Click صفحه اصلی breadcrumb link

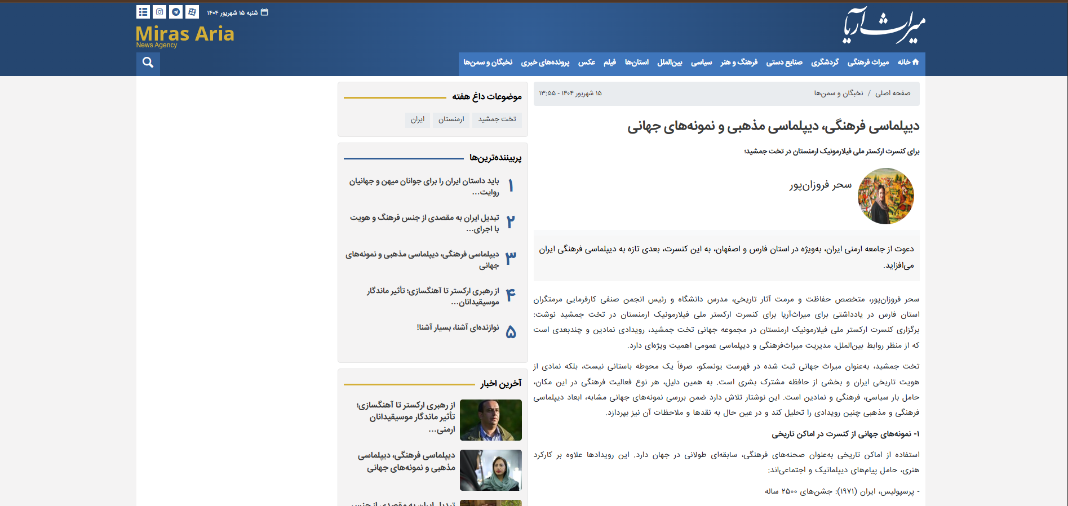click(x=893, y=93)
